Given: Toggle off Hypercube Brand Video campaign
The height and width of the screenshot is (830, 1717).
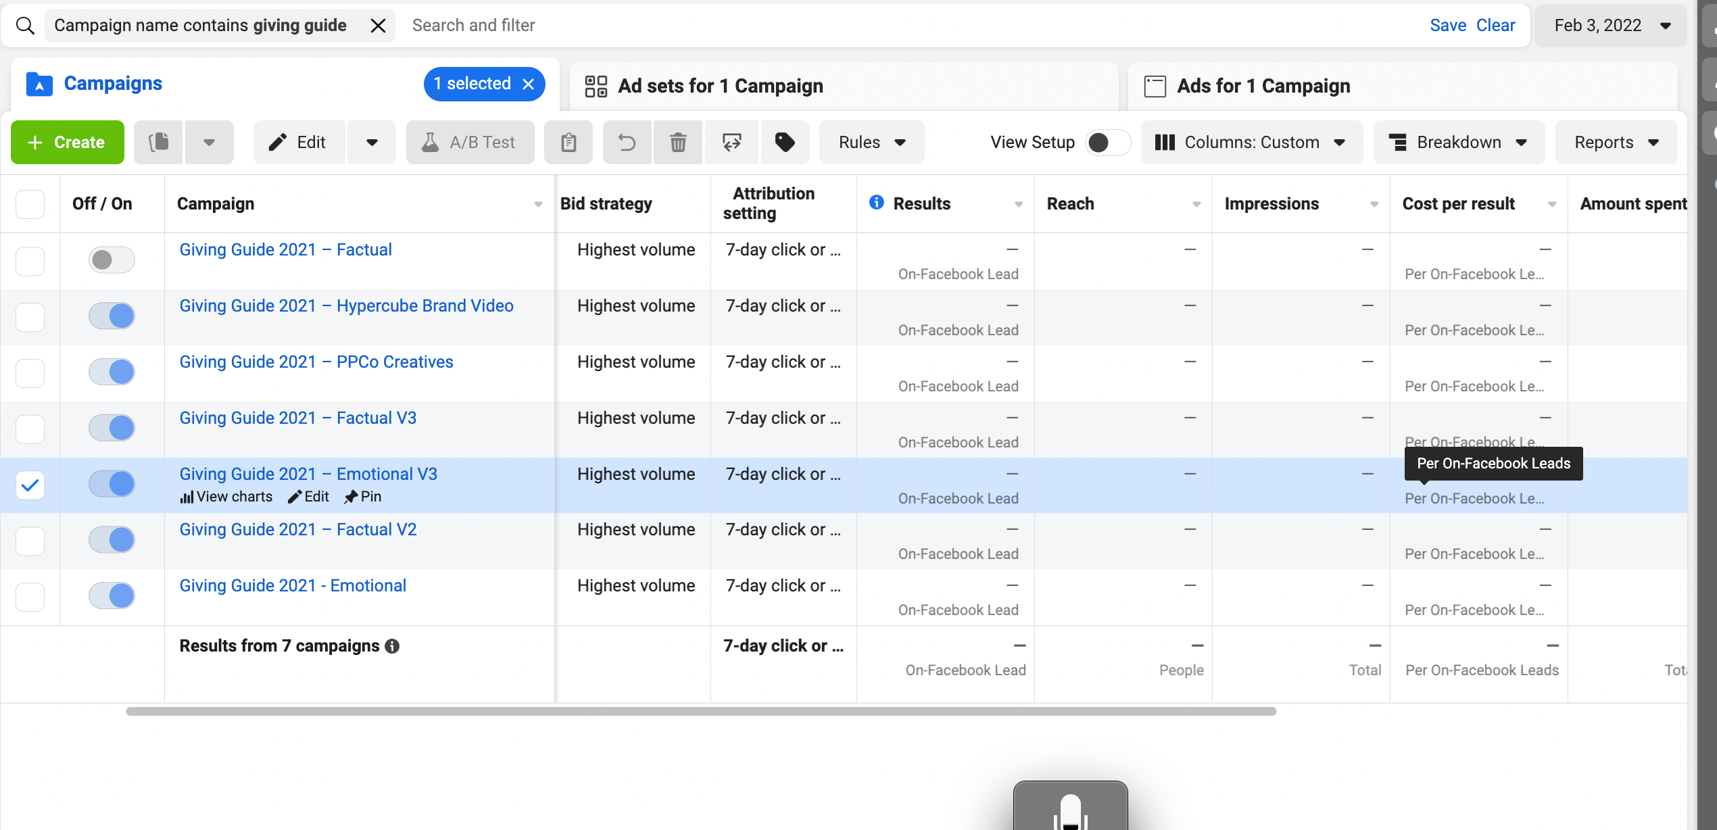Looking at the screenshot, I should (112, 316).
